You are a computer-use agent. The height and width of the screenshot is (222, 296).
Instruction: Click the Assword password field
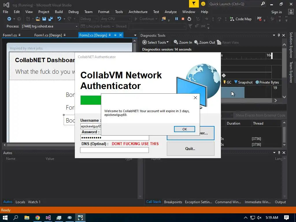point(114,138)
